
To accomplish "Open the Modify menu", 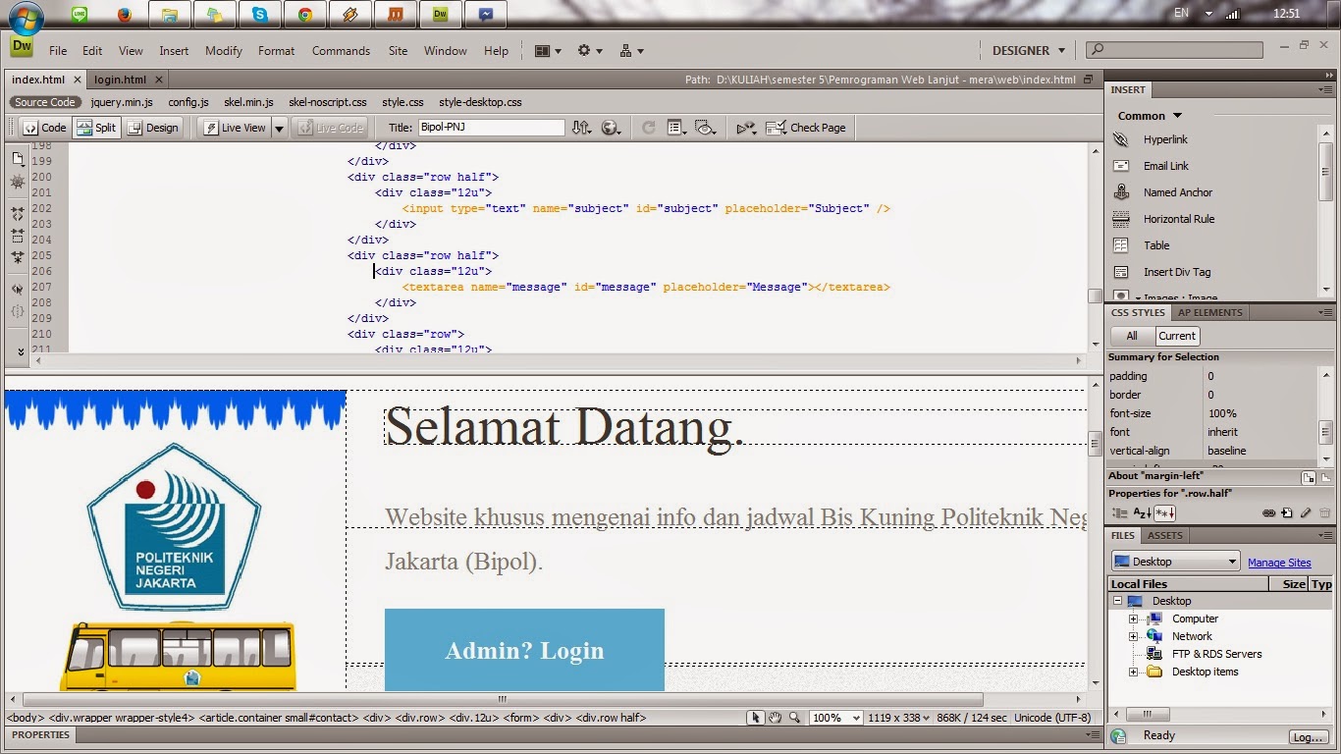I will point(224,51).
